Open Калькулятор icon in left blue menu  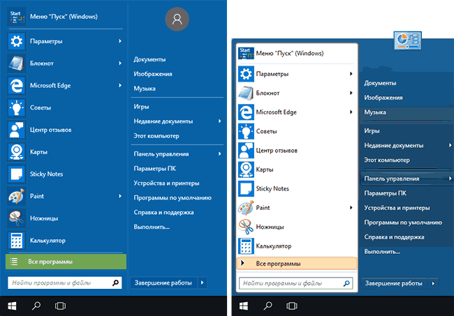tap(17, 241)
